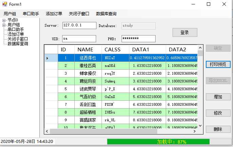
Task: Click the 打印预览 button
Action: point(218,64)
